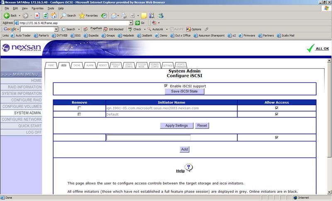Click the Edit with Word icon

pos(132,15)
